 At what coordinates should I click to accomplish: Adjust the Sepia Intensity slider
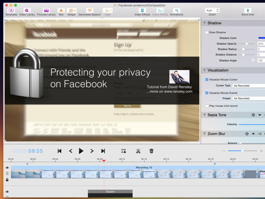pos(252,124)
